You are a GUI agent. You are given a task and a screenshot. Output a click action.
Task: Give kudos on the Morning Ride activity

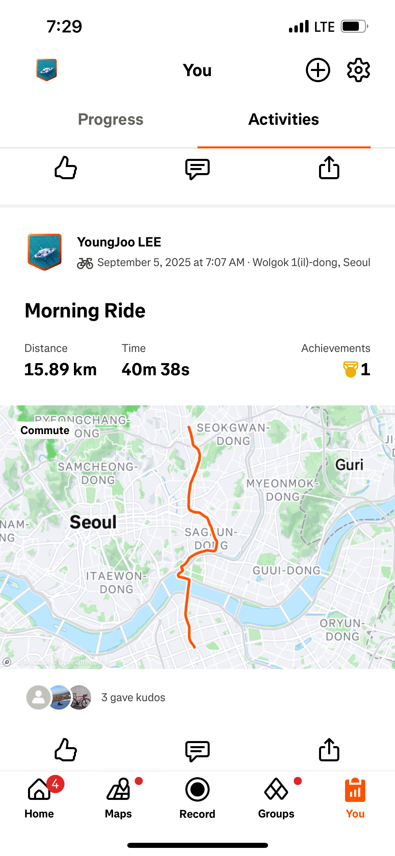pyautogui.click(x=66, y=750)
